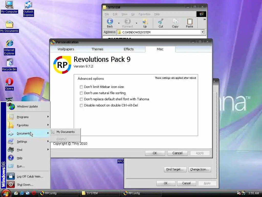Click Apply in Personalization dialog
This screenshot has height=197, width=262.
[x=200, y=153]
